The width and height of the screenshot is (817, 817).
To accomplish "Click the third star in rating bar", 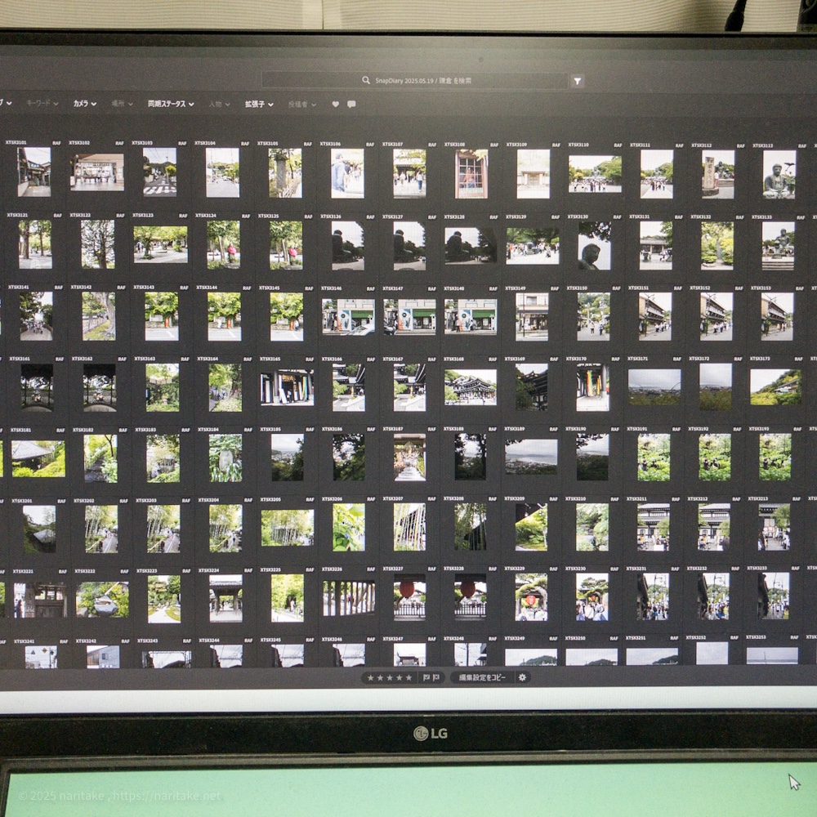I will [390, 678].
